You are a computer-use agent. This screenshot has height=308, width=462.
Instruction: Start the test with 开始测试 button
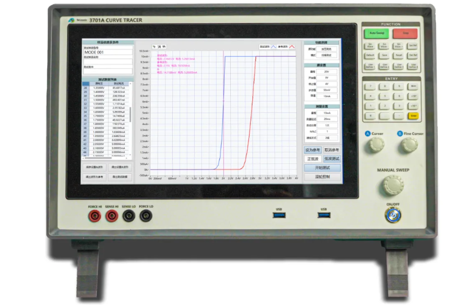click(322, 168)
